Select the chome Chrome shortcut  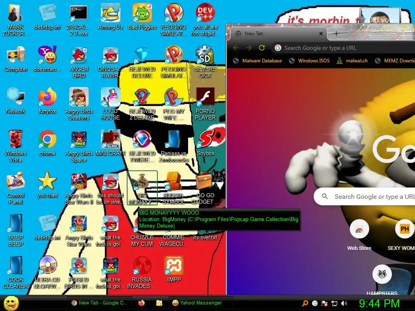pyautogui.click(x=47, y=143)
